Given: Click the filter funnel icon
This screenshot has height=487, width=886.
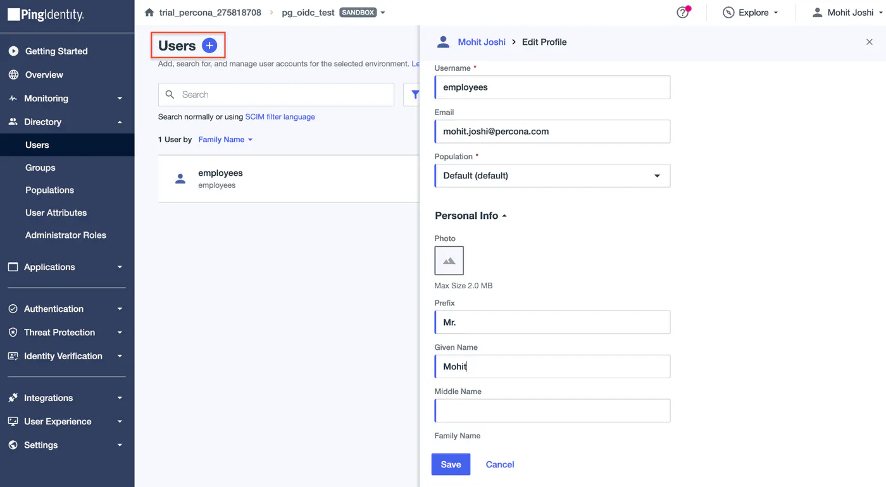Looking at the screenshot, I should tap(415, 95).
